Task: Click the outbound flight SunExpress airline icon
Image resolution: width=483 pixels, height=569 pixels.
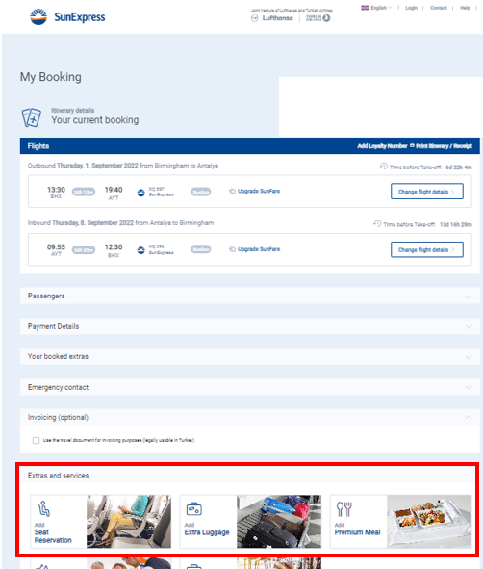Action: point(140,193)
